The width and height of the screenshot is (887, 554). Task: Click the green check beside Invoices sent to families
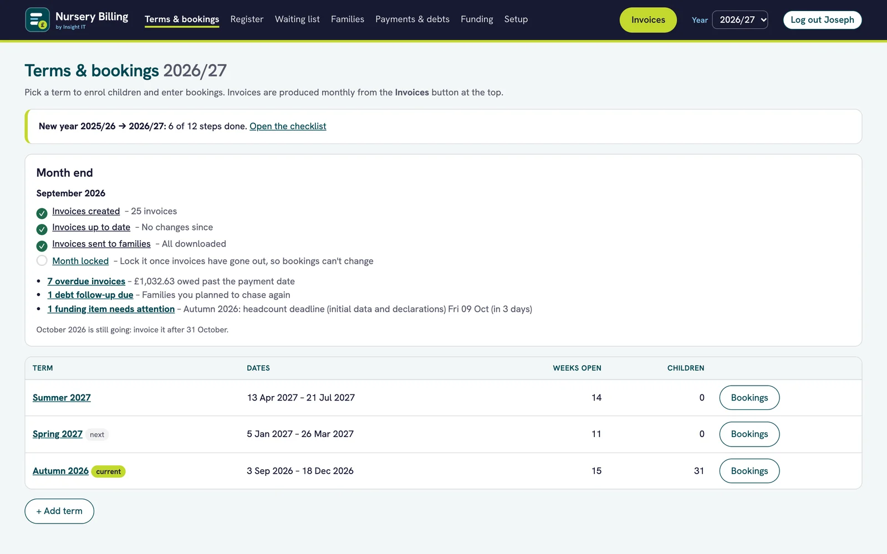42,246
